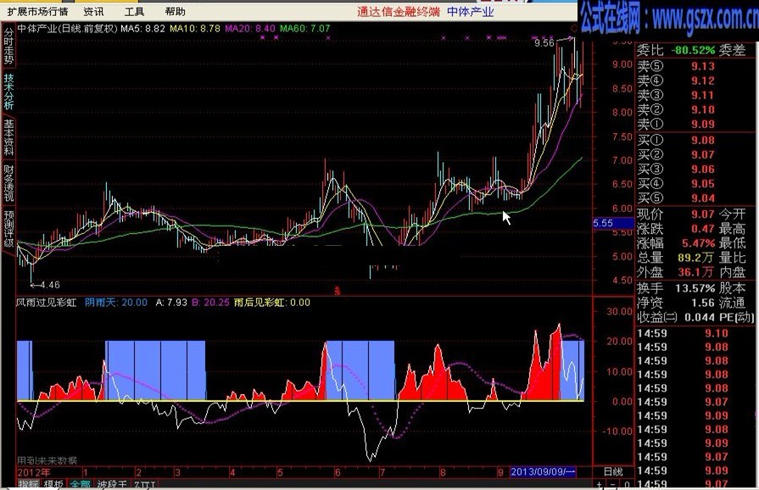Click the 雨后见彩虹: 0.00 indicator value

(x=272, y=303)
